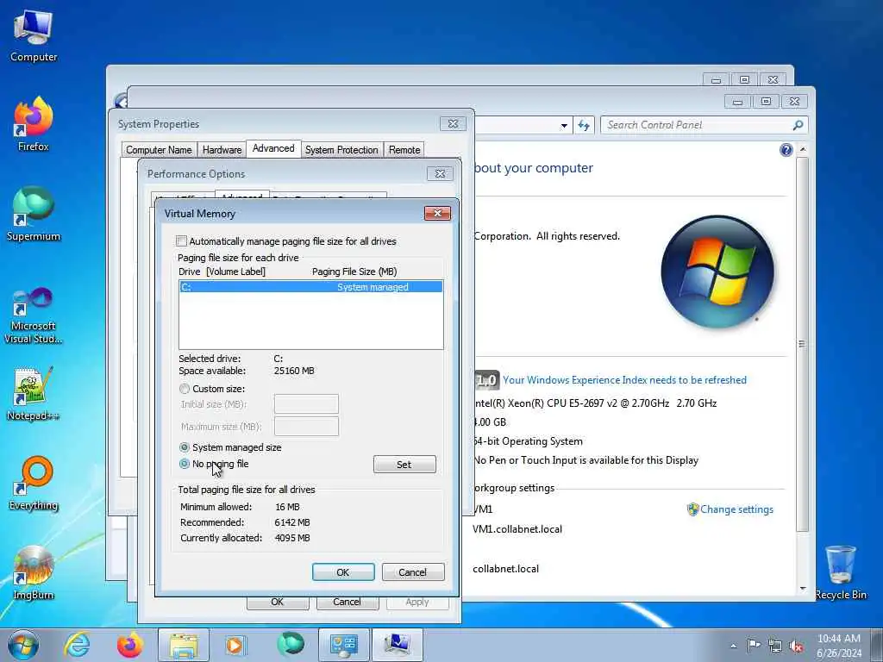Open the Remote tab
Viewport: 883px width, 662px height.
tap(404, 150)
